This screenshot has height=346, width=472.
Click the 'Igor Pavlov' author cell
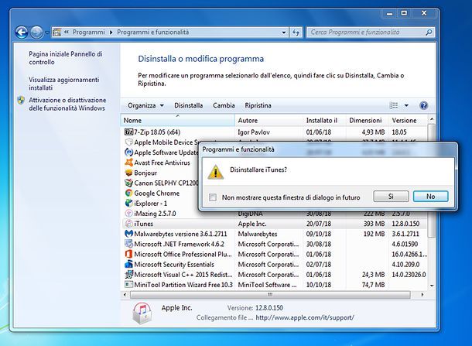point(254,132)
